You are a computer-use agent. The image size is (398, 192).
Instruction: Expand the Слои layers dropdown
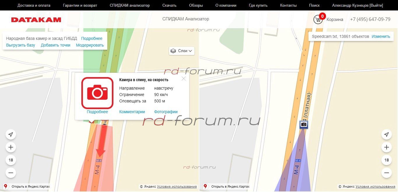(x=182, y=51)
